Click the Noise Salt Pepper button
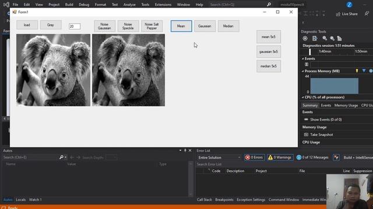 pos(152,26)
